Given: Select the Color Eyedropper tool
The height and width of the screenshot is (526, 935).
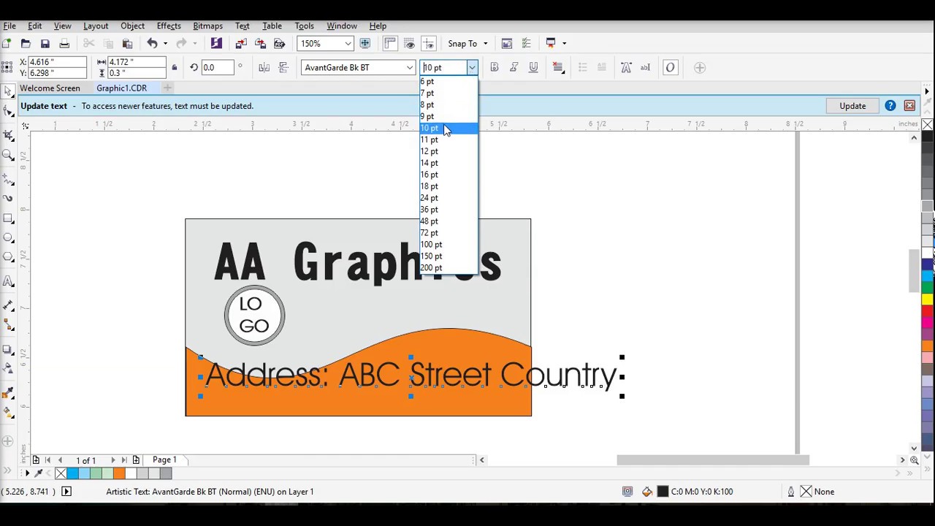Looking at the screenshot, I should [x=9, y=394].
